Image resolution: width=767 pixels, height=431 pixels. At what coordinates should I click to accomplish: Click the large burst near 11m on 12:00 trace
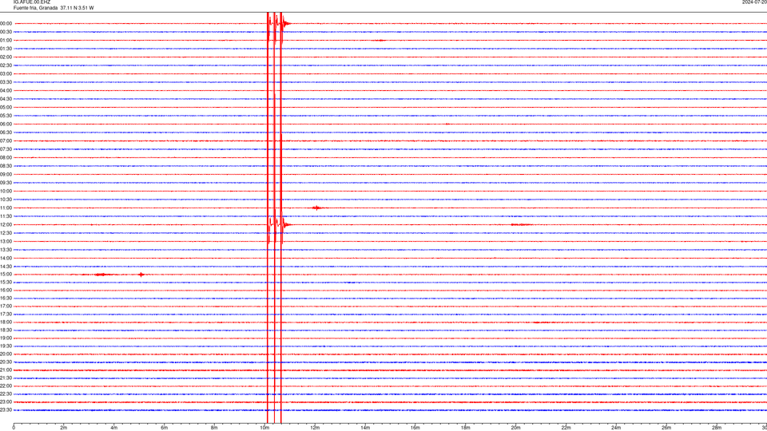click(280, 225)
